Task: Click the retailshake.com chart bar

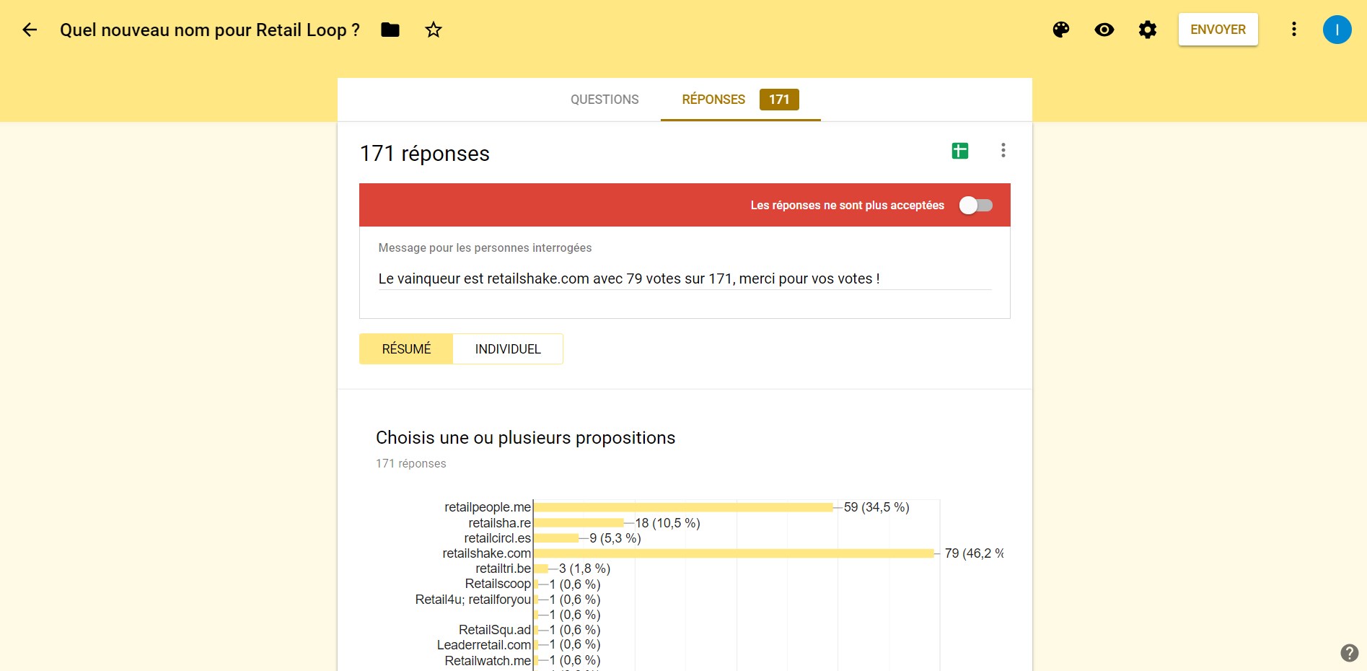Action: pyautogui.click(x=734, y=553)
